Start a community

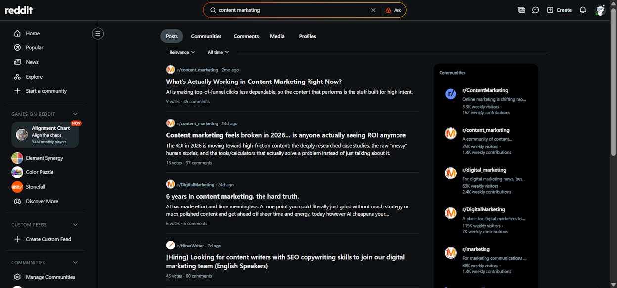click(x=45, y=91)
